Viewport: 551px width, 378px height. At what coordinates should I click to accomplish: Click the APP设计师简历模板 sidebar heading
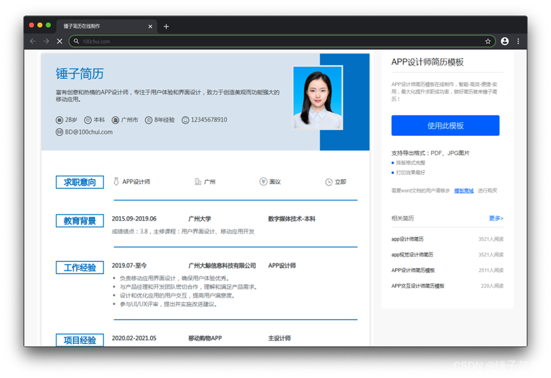pyautogui.click(x=427, y=62)
